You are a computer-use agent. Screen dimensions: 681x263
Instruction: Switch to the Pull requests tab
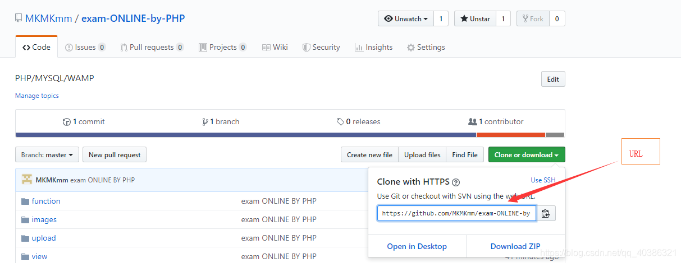pyautogui.click(x=151, y=48)
